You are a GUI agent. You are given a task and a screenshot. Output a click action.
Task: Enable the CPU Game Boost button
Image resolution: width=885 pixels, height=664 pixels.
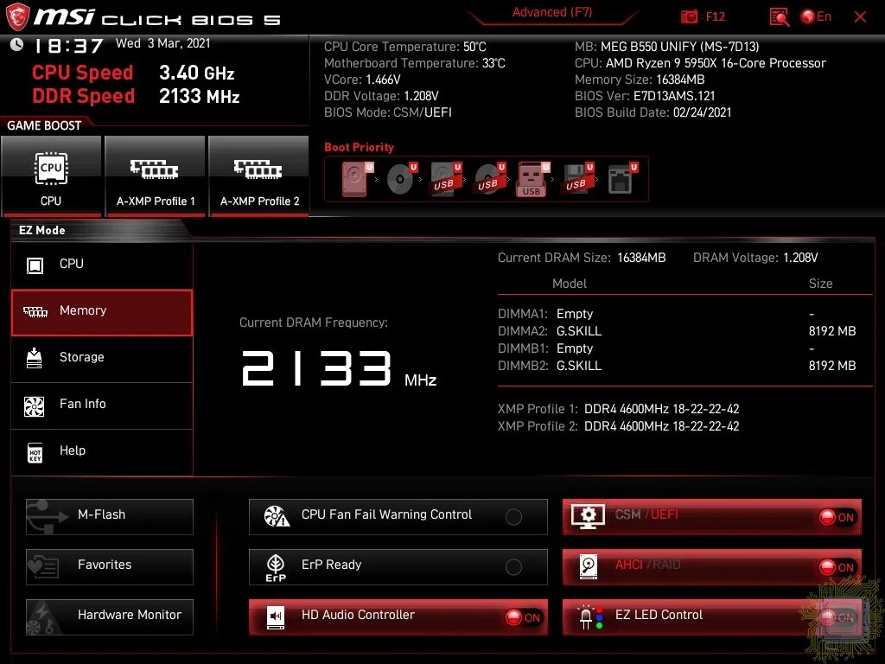pyautogui.click(x=51, y=176)
